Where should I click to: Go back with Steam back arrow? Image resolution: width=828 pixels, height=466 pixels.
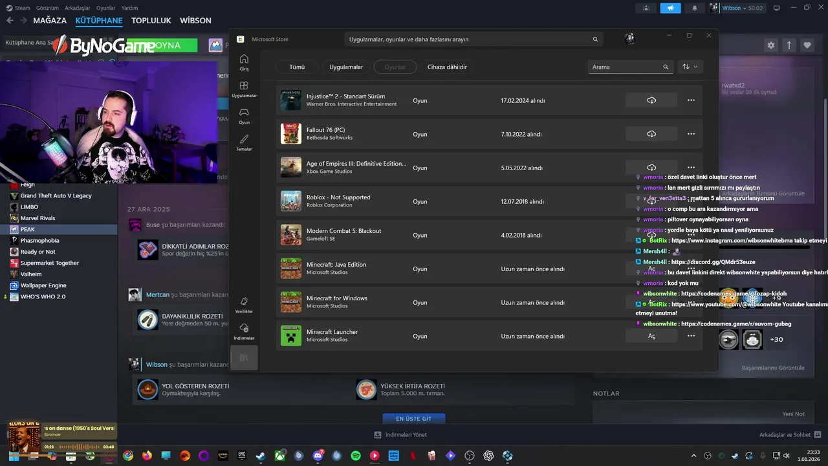tap(10, 20)
